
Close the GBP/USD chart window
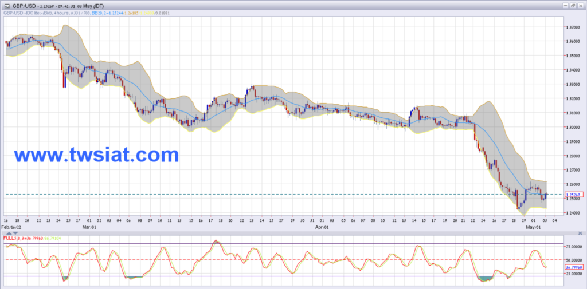tap(580, 6)
